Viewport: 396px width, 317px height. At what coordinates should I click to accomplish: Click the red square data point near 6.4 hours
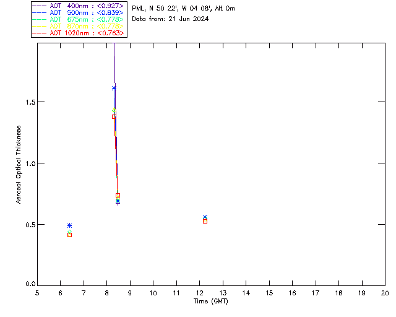click(x=70, y=235)
